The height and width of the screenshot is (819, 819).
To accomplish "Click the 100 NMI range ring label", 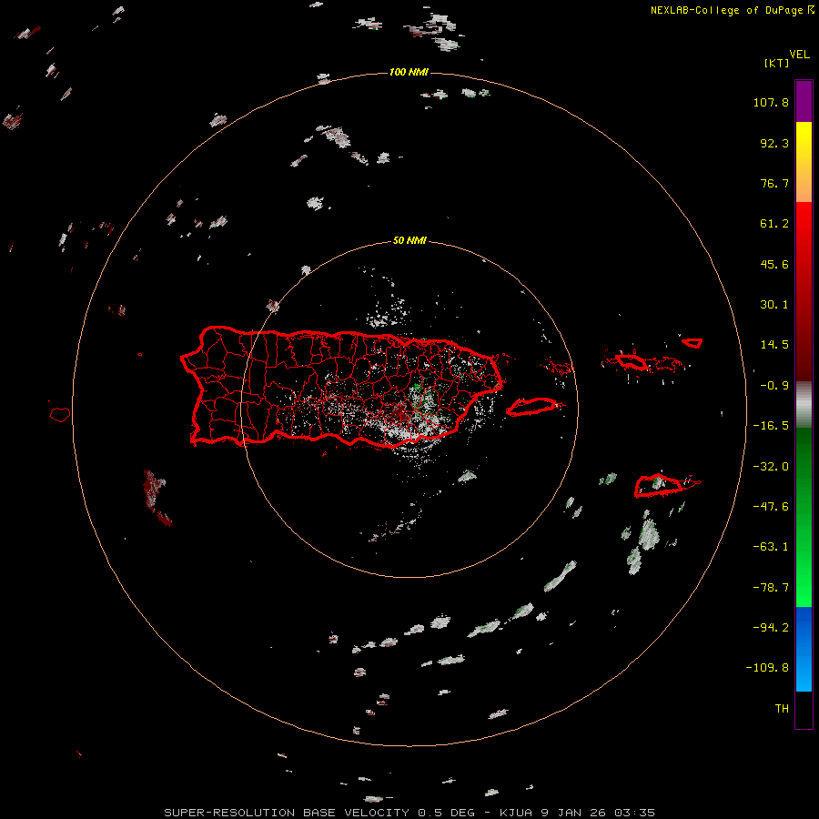I will 409,72.
